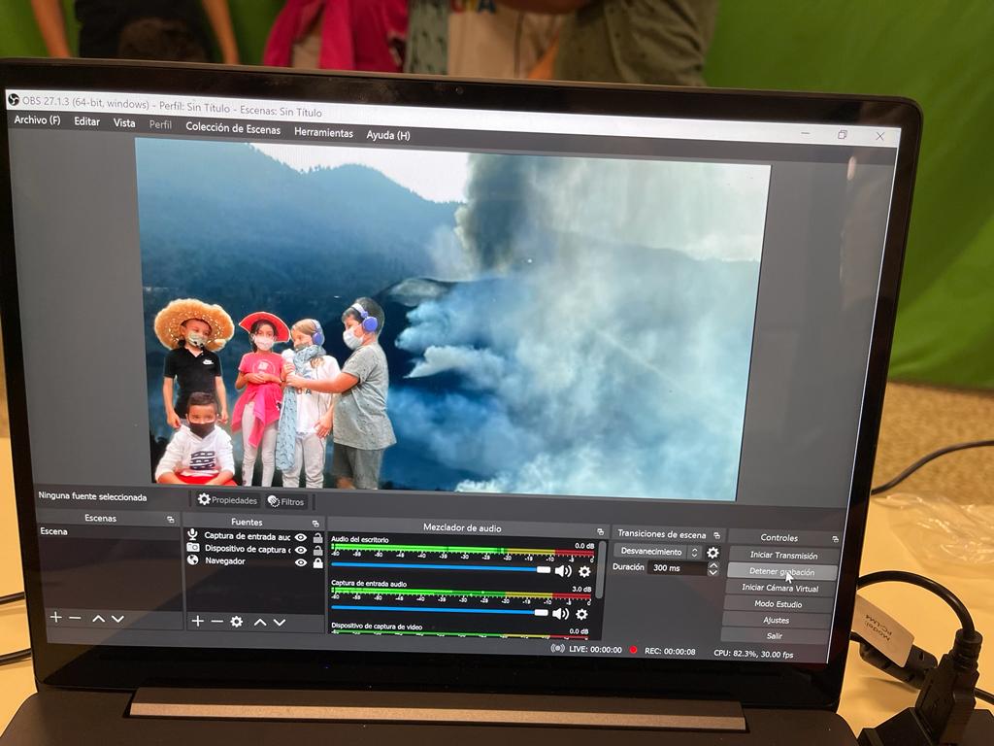Open Propiedades for the selected source

click(228, 500)
